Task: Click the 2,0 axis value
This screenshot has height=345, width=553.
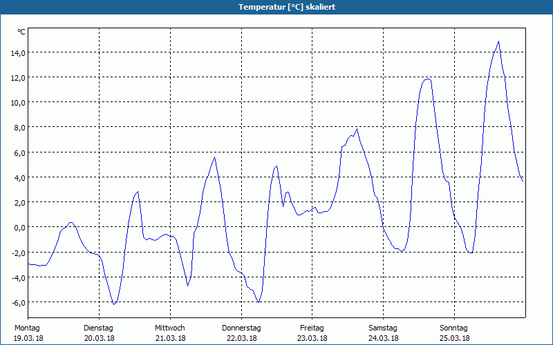Action: (19, 202)
